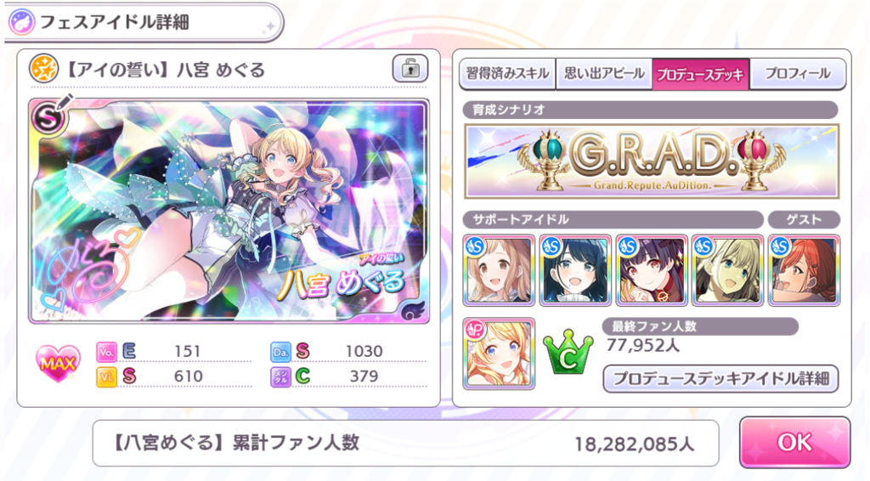Click the S rank edit pencil badge
The width and height of the screenshot is (870, 481).
click(x=50, y=114)
